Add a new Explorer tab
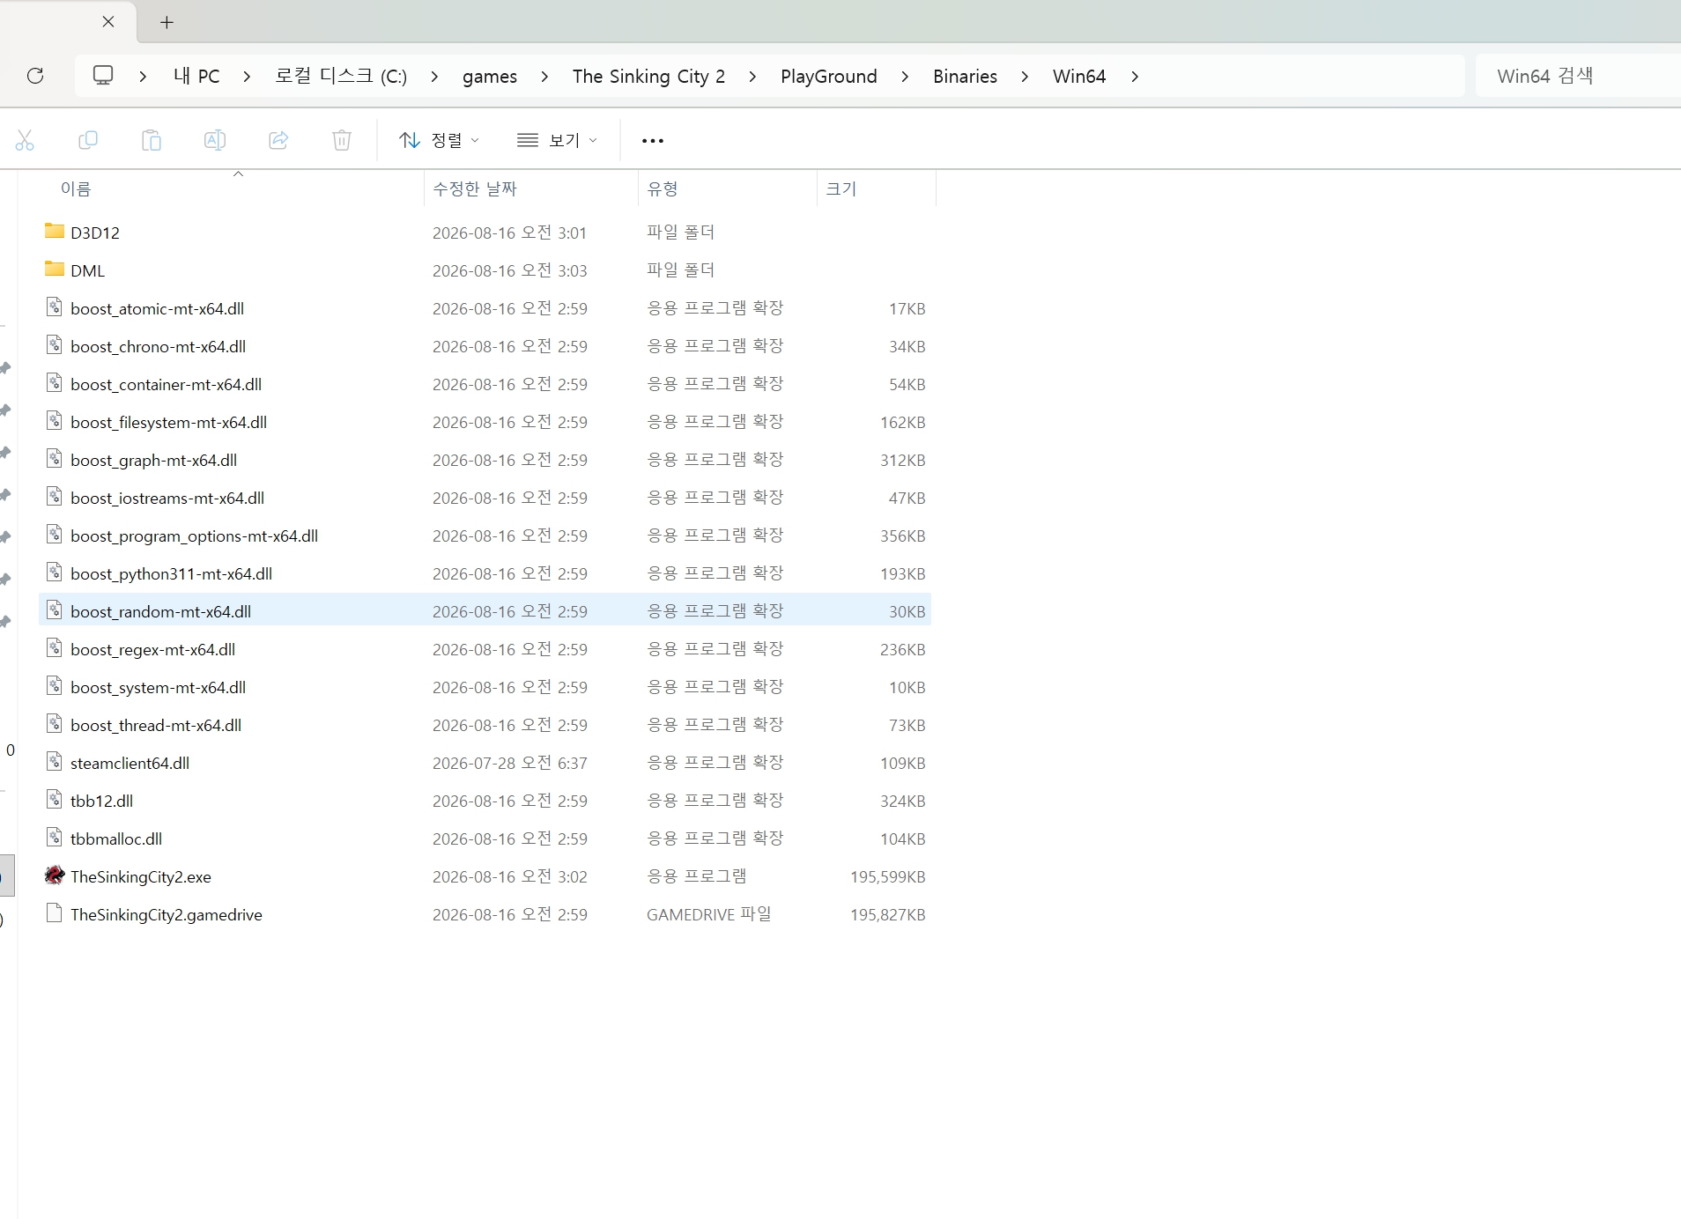This screenshot has height=1219, width=1681. point(167,23)
